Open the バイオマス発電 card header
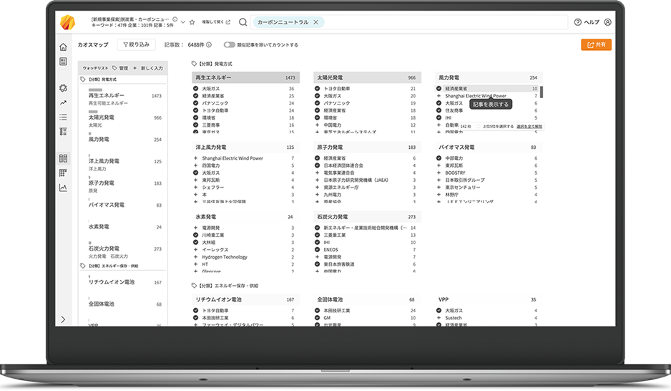This screenshot has width=671, height=391. click(489, 147)
